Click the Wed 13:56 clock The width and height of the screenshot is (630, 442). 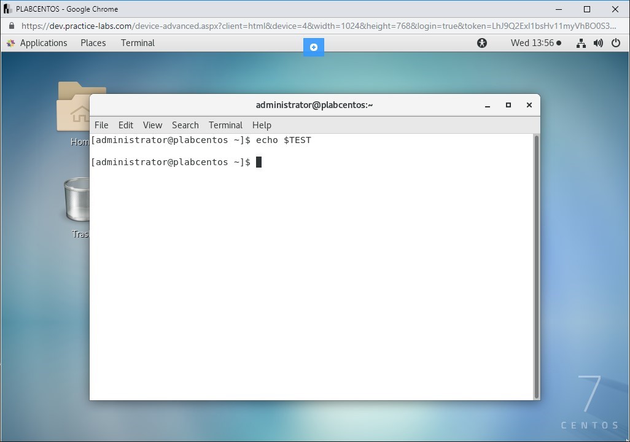tap(532, 43)
